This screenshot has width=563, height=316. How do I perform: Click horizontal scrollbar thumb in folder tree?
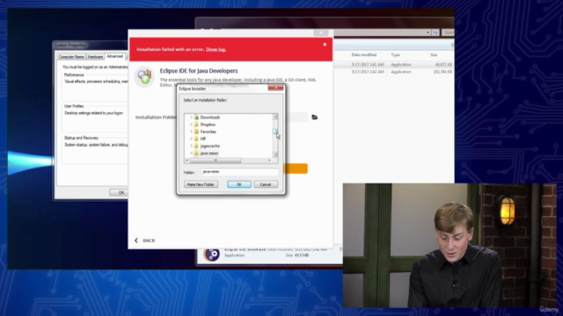click(216, 160)
